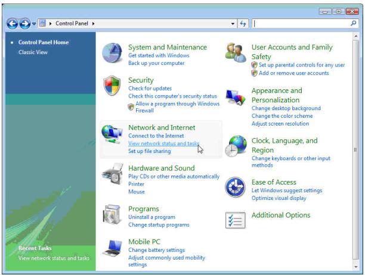Click Adjust commonly used mobility settings
365x275 pixels.
pyautogui.click(x=166, y=261)
